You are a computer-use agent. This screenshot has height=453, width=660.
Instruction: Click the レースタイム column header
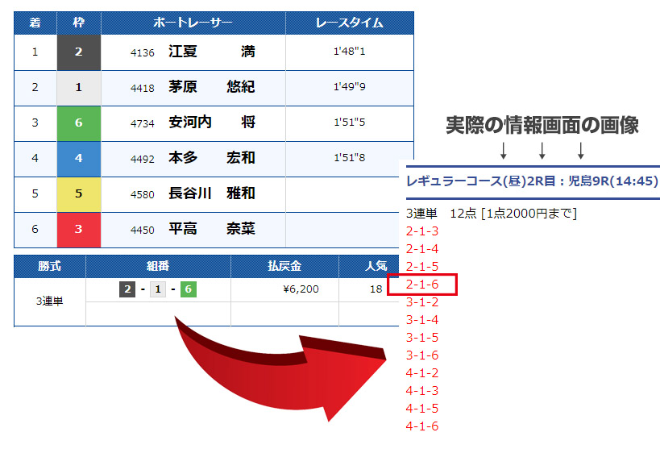pyautogui.click(x=349, y=23)
